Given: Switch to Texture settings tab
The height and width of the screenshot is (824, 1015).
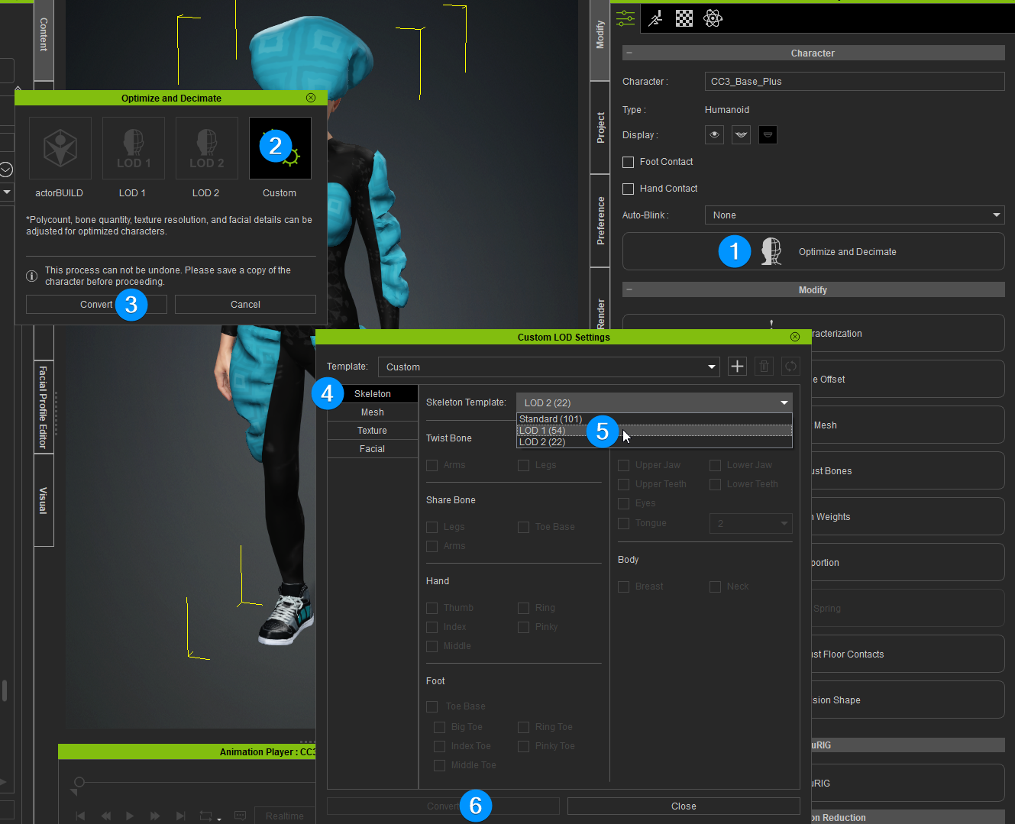Looking at the screenshot, I should (x=372, y=431).
